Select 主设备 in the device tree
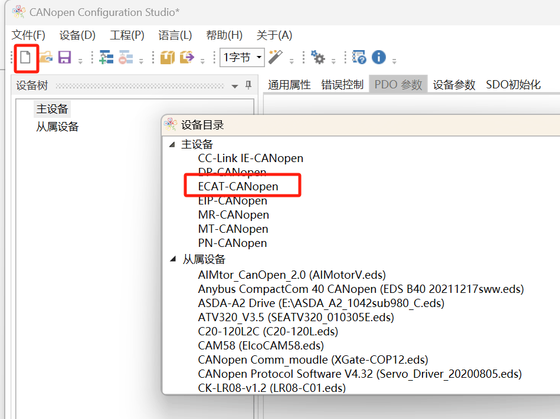The width and height of the screenshot is (560, 419). click(52, 109)
